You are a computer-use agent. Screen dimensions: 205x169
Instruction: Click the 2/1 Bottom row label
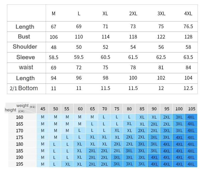pos(24,88)
